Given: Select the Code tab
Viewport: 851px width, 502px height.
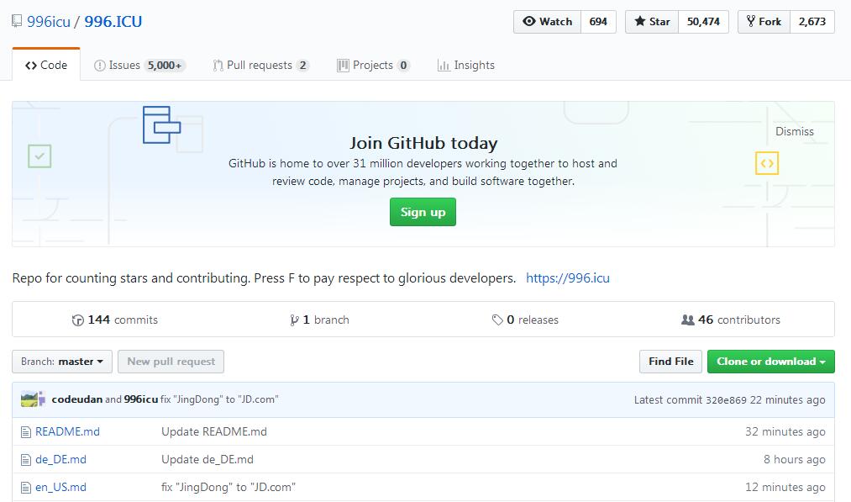Looking at the screenshot, I should click(x=46, y=65).
